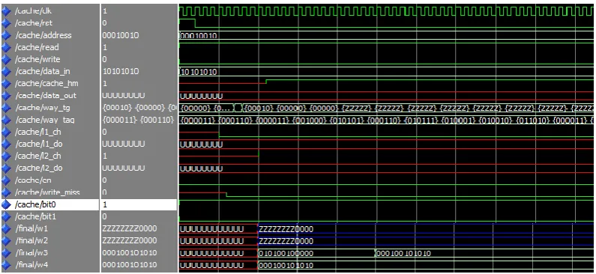The width and height of the screenshot is (596, 274).
Task: Click the diamond icon beside /cache/l1_do
Action: (7, 144)
